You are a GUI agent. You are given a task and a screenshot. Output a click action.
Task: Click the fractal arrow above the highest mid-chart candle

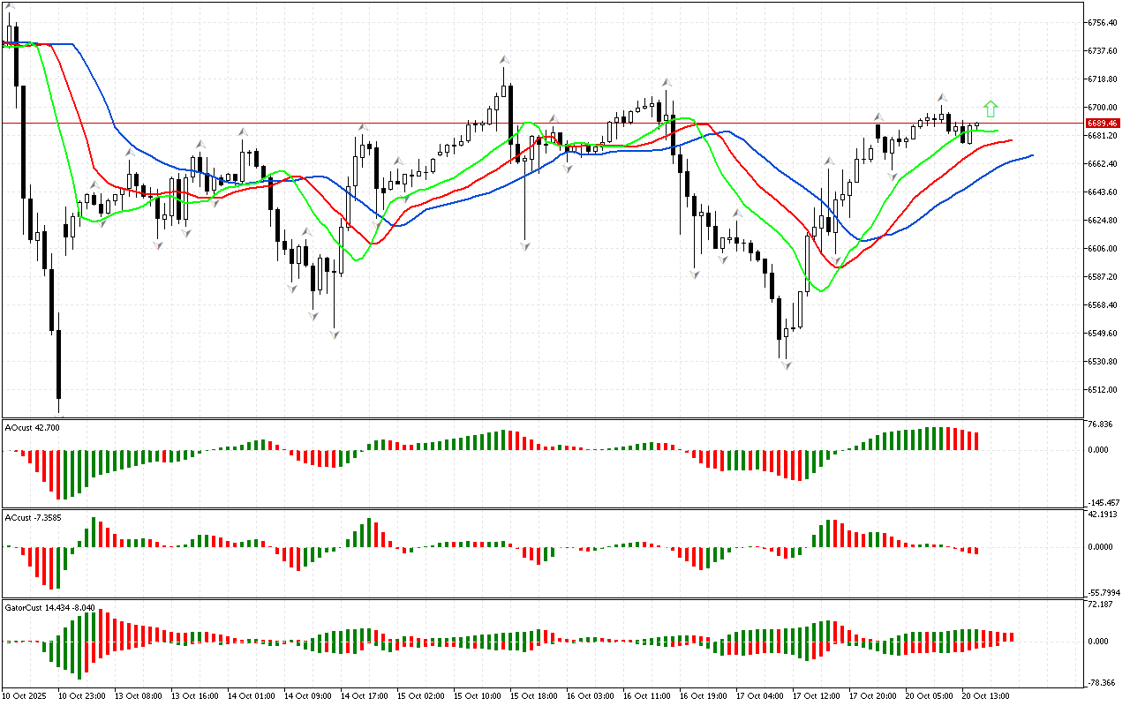[x=503, y=59]
